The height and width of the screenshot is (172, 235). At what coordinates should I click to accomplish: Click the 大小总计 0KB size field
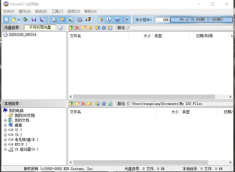pos(162,20)
